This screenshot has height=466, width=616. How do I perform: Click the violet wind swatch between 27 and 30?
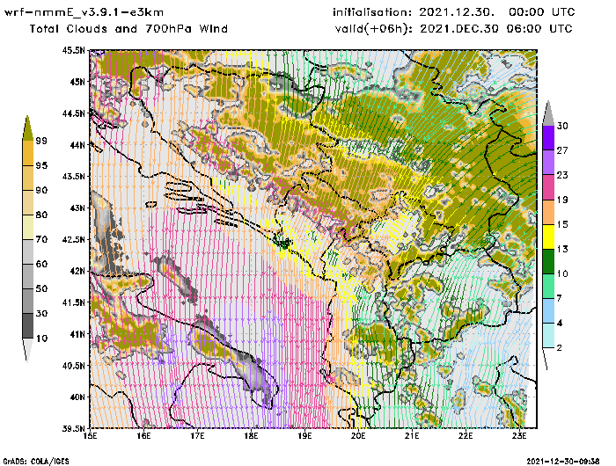coord(548,137)
